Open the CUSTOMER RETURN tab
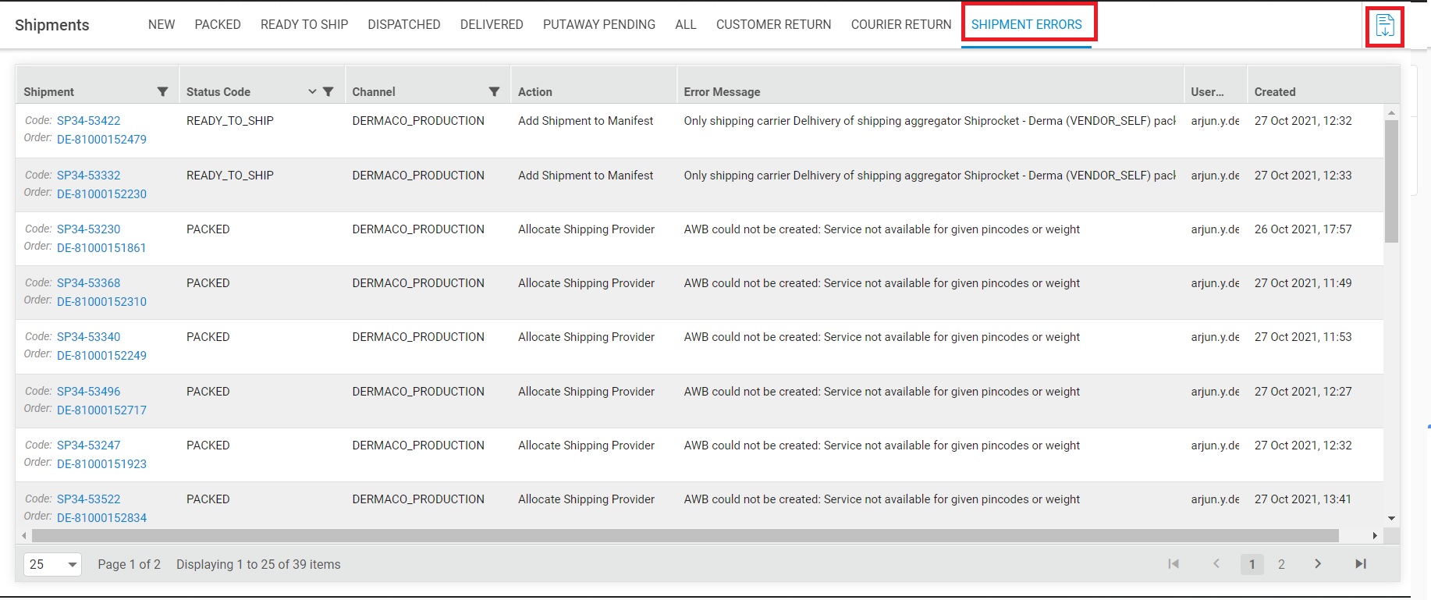 tap(774, 25)
